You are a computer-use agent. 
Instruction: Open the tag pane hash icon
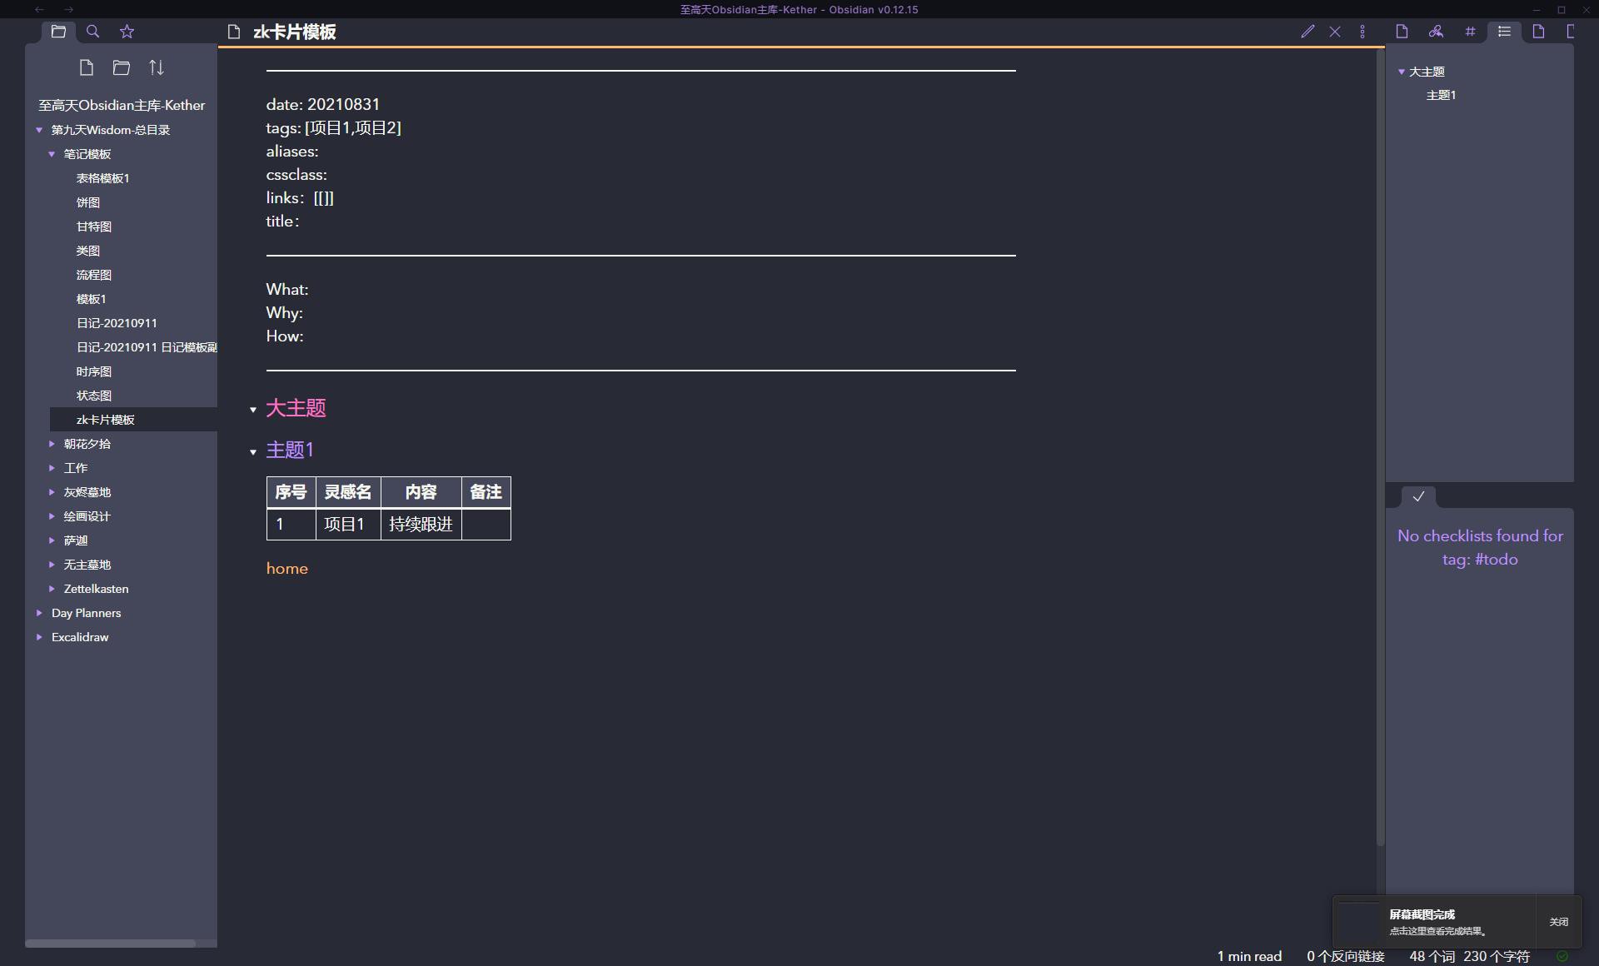tap(1470, 32)
